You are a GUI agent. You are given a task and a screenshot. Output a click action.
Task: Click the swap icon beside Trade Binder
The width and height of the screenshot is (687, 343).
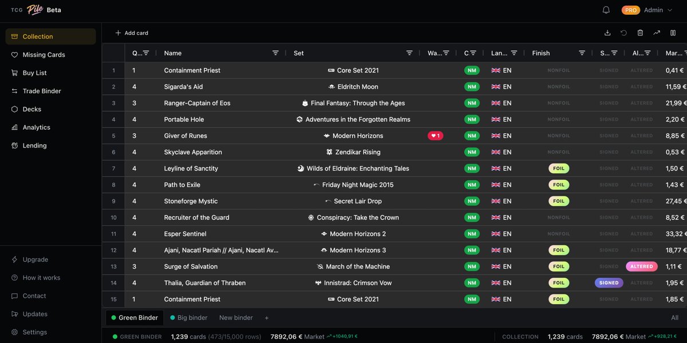click(x=14, y=91)
